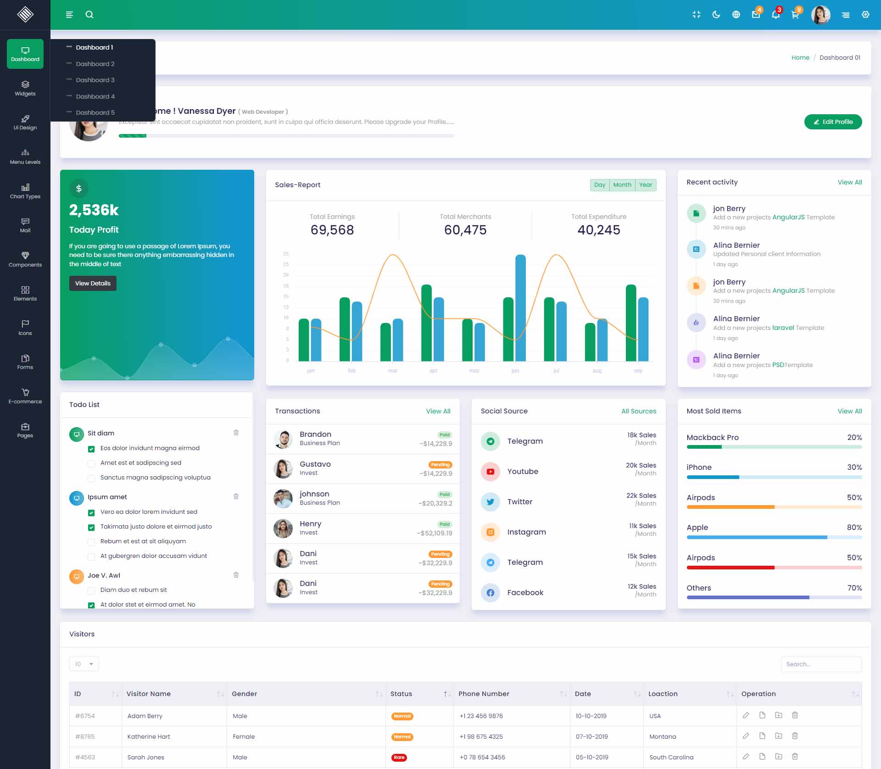881x769 pixels.
Task: Click the fullscreen toggle icon
Action: pos(696,15)
